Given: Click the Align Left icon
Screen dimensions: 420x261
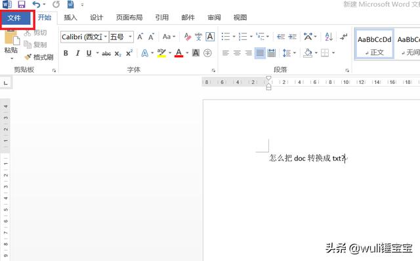Looking at the screenshot, I should [x=226, y=53].
